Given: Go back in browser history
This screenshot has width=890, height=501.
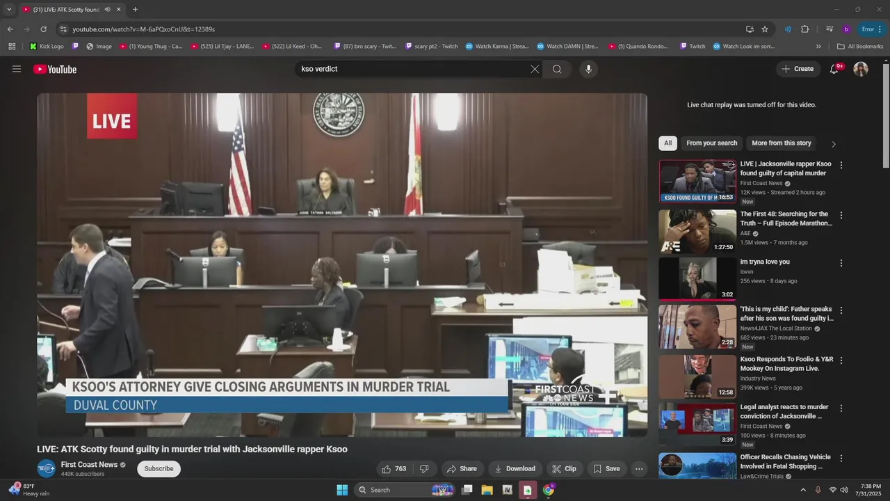Looking at the screenshot, I should pos(10,29).
